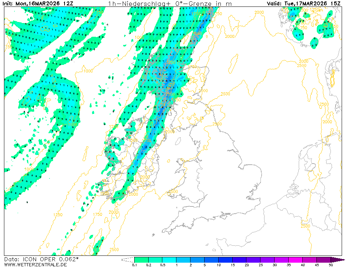
Task: Pick the purple swatch between 30 and 35
Action: [x=282, y=259]
